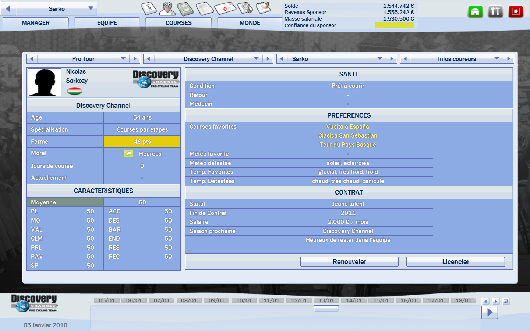Image resolution: width=530 pixels, height=331 pixels.
Task: Go to the green home button
Action: 475,12
